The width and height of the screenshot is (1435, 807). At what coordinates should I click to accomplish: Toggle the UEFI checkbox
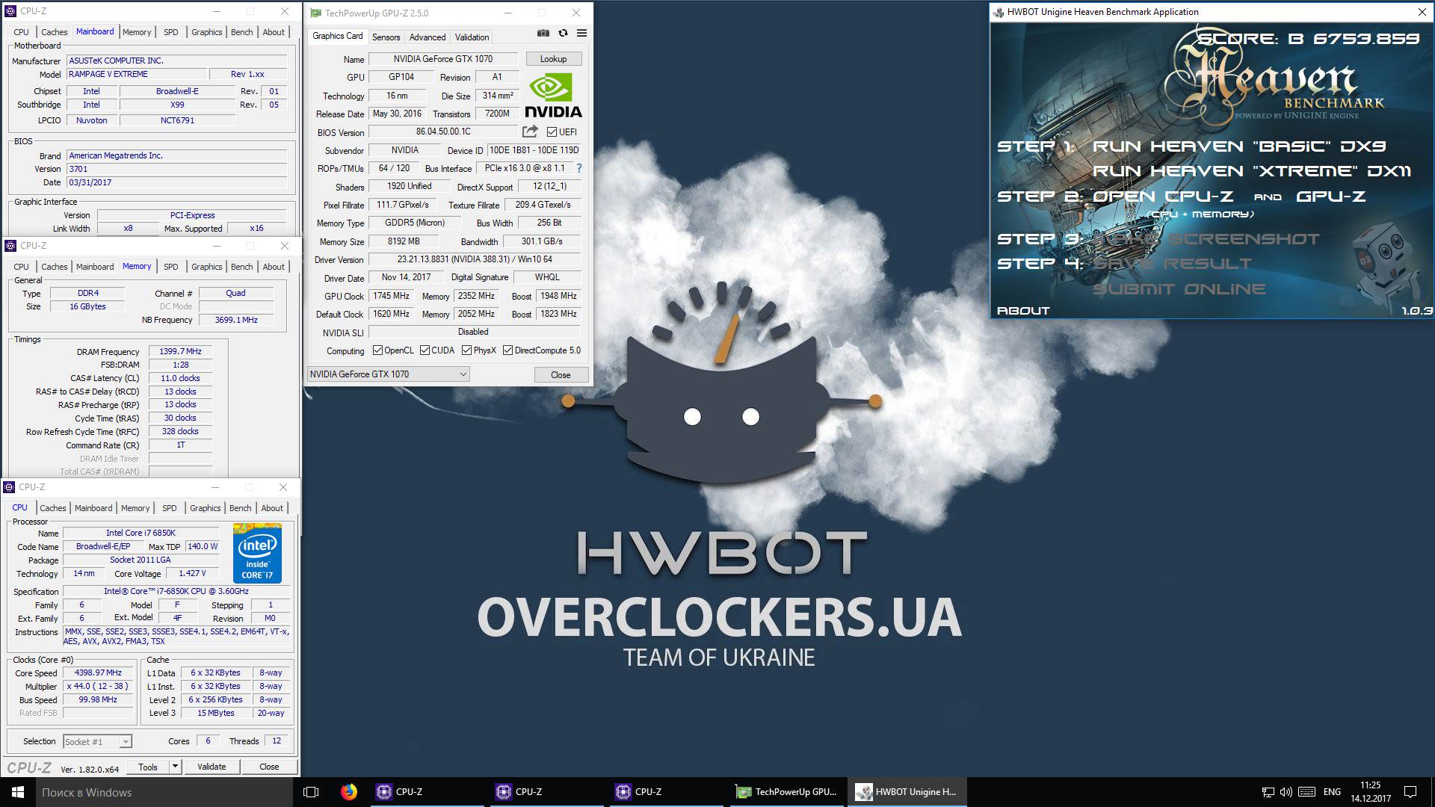point(552,132)
